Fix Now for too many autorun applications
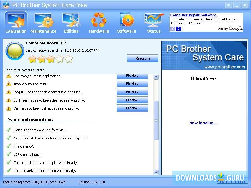The width and height of the screenshot is (251, 188). (x=132, y=76)
